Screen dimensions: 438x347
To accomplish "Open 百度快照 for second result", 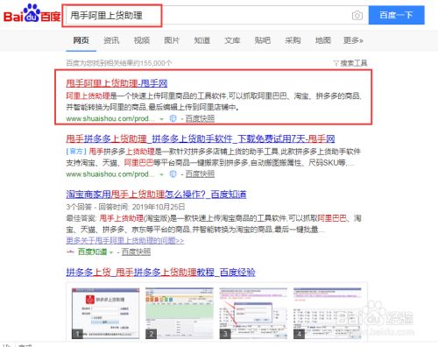I will [x=200, y=174].
